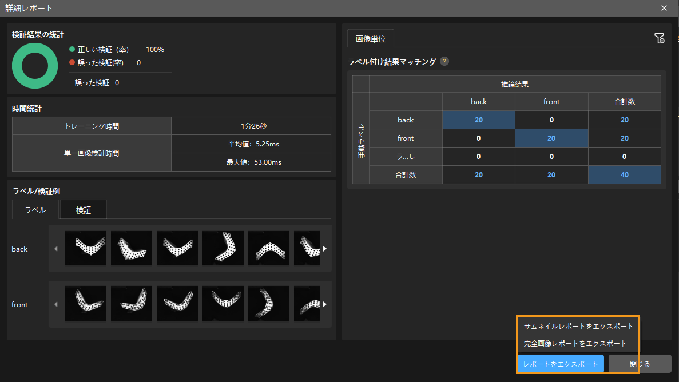Open the third front thumbnail image
Screen dimensions: 679x382
point(177,304)
